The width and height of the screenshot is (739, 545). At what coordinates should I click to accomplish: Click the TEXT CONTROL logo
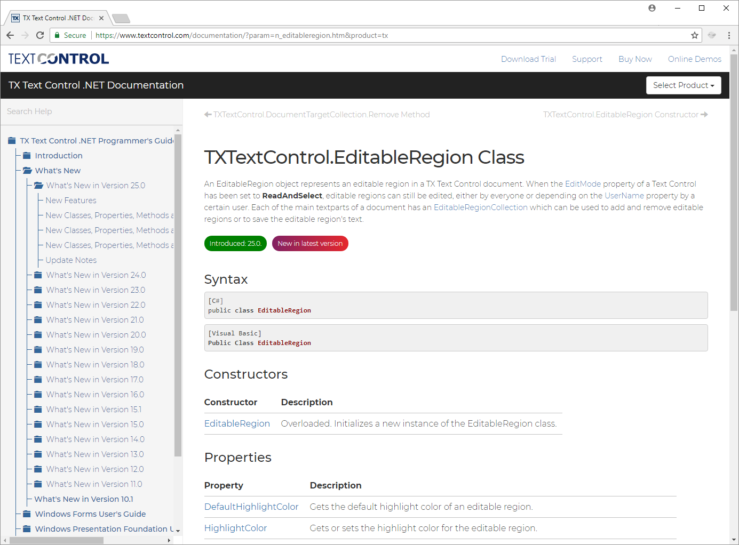59,59
